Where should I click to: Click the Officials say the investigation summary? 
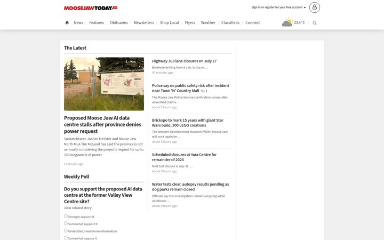188,198
